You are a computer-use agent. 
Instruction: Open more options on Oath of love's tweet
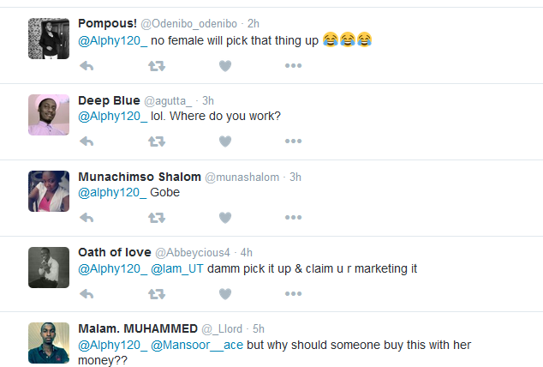tap(294, 294)
